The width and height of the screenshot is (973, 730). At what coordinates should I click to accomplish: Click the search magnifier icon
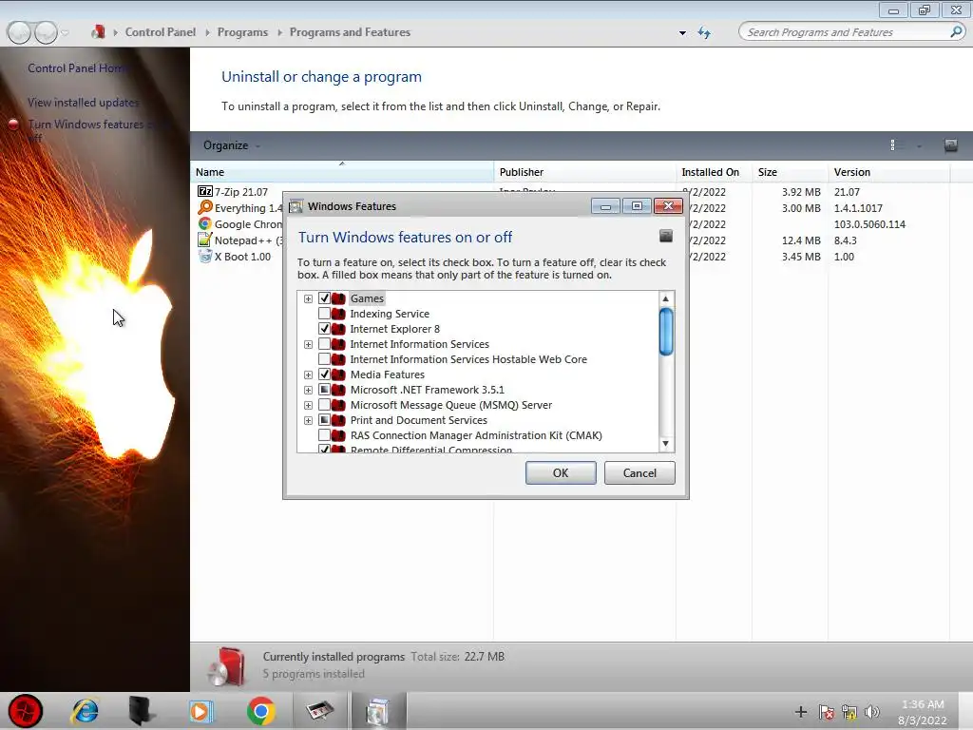click(956, 31)
